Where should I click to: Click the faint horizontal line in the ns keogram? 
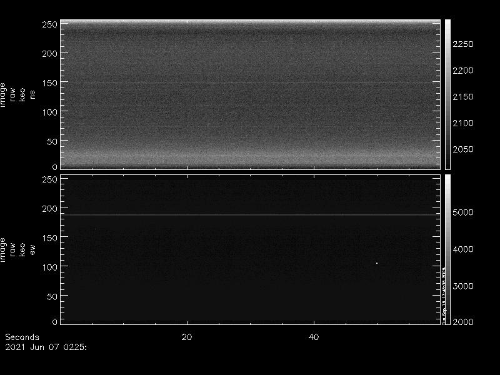tap(250, 83)
